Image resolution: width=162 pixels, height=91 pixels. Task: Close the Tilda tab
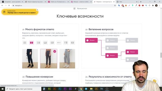pyautogui.click(x=137, y=2)
